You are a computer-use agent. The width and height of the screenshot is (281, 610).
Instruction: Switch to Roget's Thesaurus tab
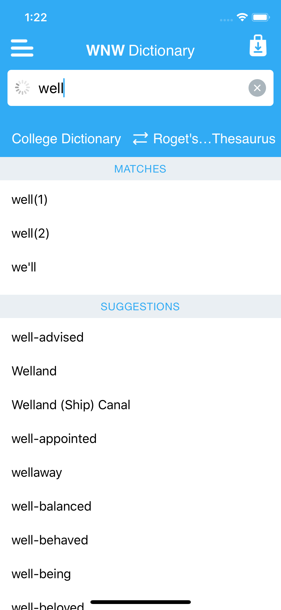[214, 138]
